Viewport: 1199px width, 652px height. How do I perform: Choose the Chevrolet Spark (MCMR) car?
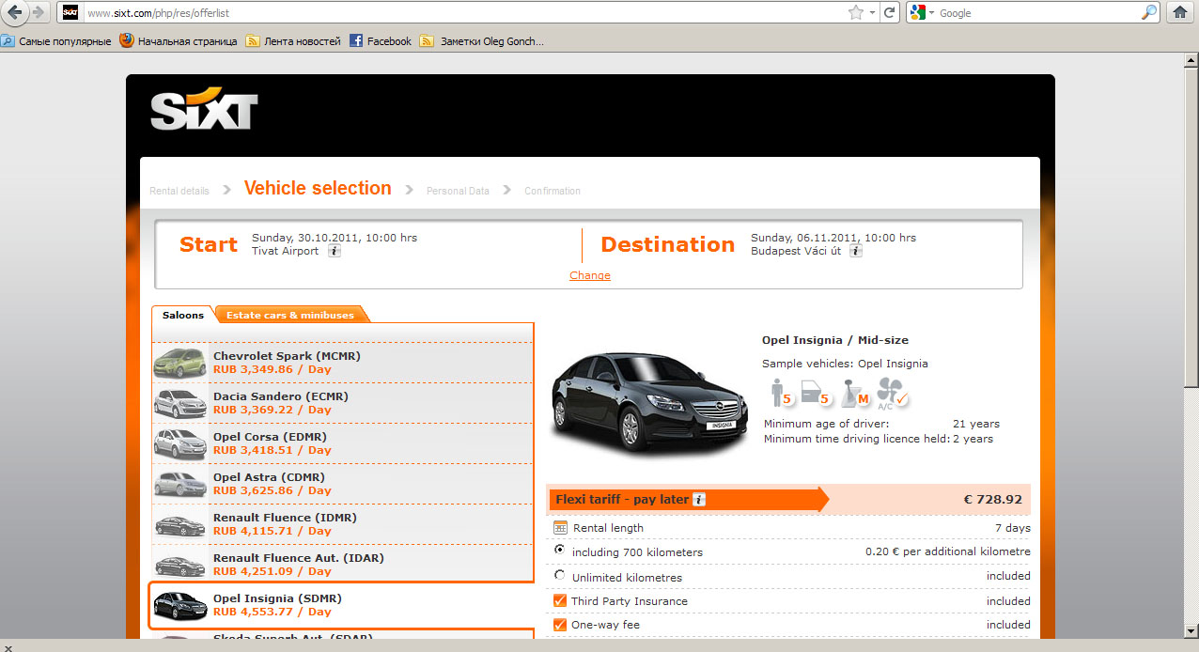286,363
